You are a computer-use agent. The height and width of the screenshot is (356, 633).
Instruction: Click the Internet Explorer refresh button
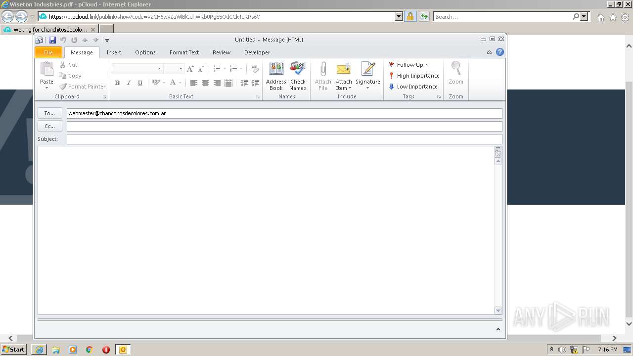click(x=424, y=16)
